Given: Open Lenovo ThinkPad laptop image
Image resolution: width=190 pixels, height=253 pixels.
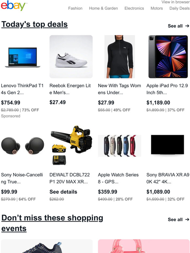Looking at the screenshot, I should (23, 57).
